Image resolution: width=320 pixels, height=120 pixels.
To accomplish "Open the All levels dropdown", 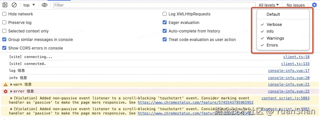I will (269, 5).
